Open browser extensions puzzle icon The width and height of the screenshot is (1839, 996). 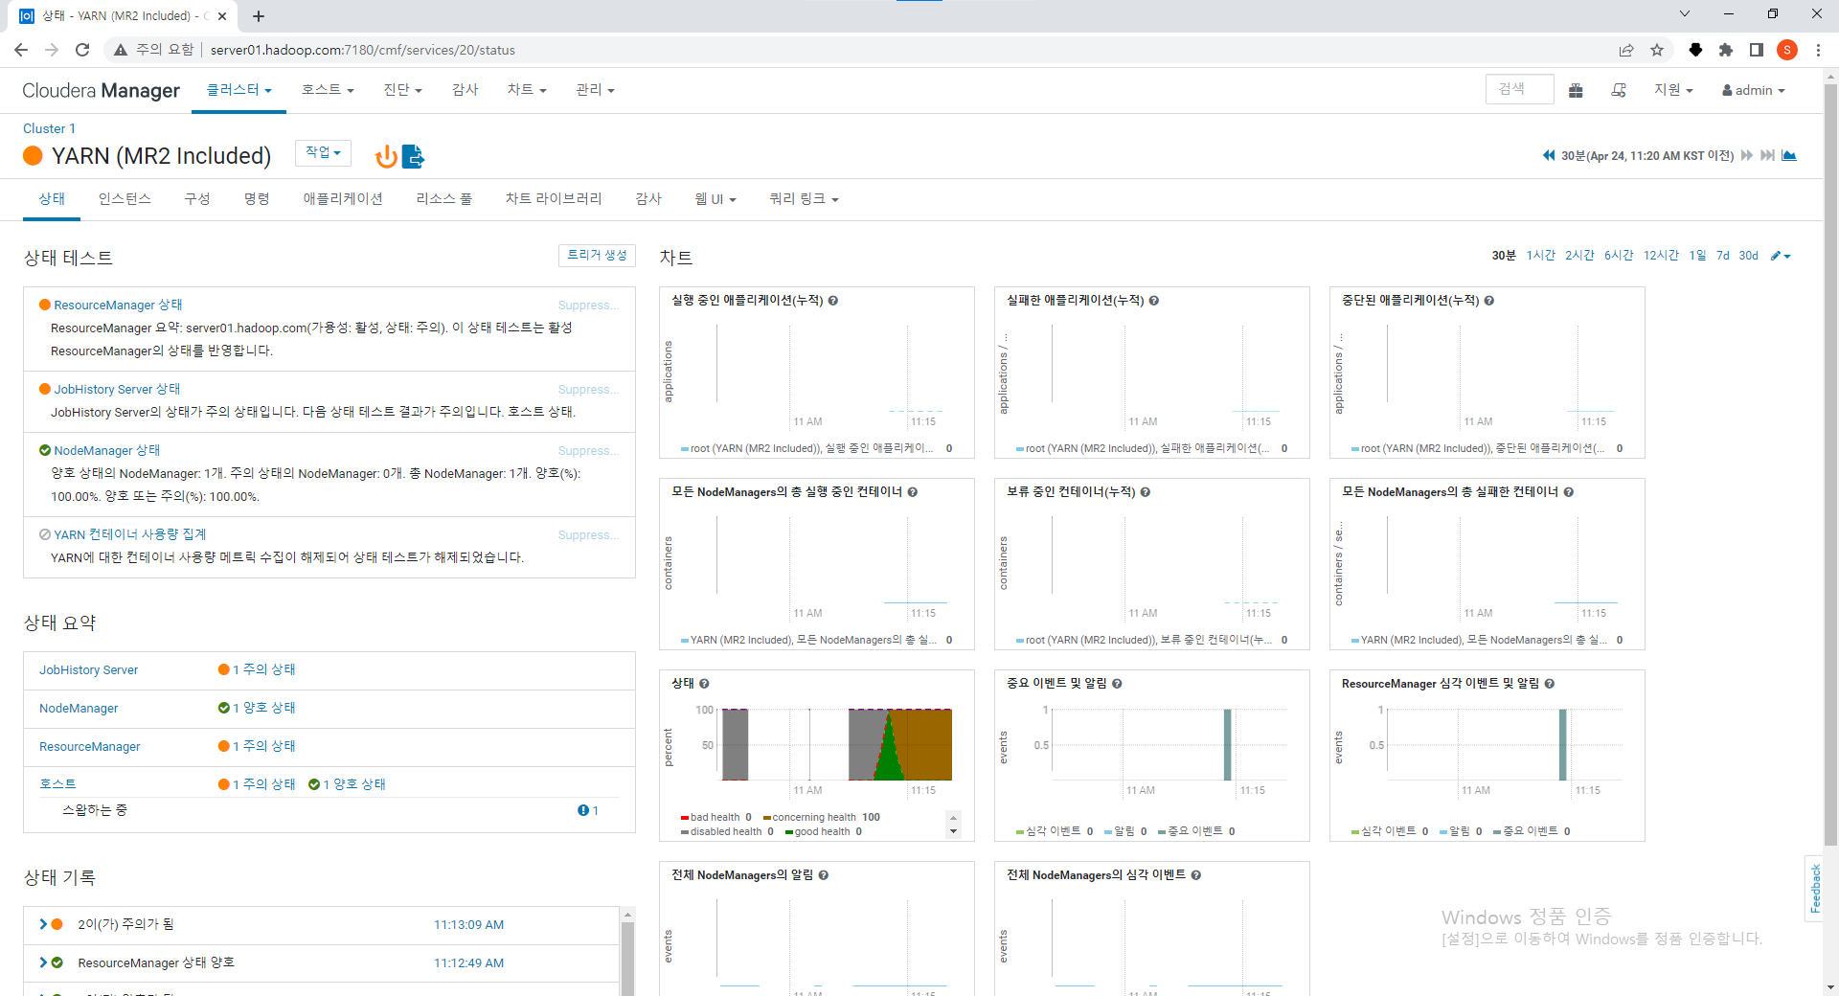click(x=1726, y=50)
